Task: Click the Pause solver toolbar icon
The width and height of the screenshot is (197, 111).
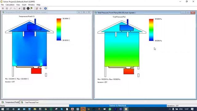Action: pyautogui.click(x=7, y=8)
